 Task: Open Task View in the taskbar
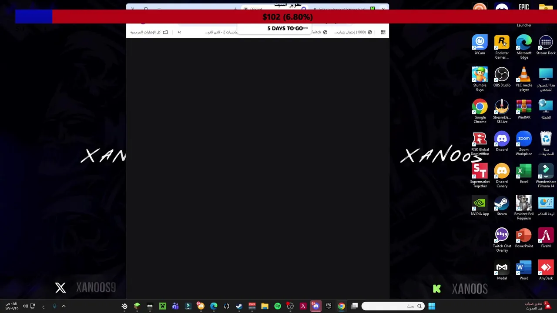click(x=354, y=306)
